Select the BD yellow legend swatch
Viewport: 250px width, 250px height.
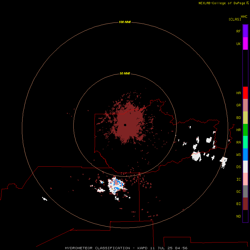point(245,118)
